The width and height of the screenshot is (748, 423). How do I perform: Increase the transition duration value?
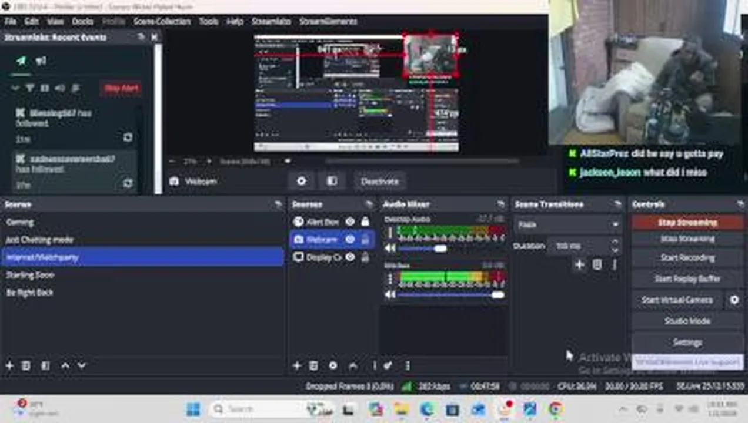point(615,242)
